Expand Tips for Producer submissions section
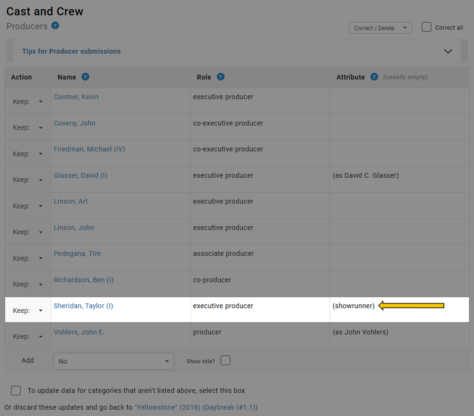Image resolution: width=474 pixels, height=416 pixels. pyautogui.click(x=448, y=51)
